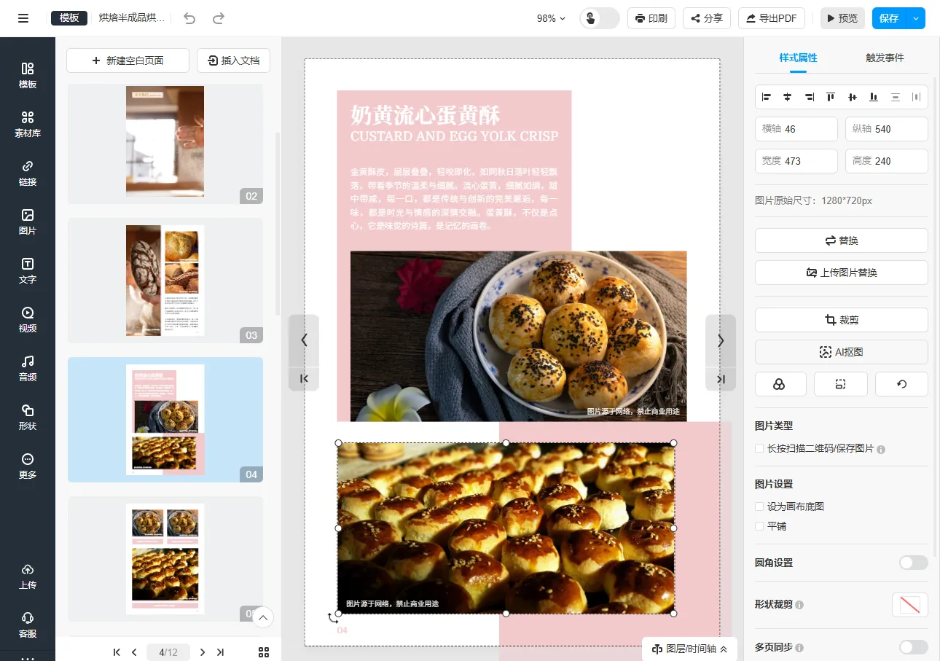
Task: Check the 平铺 tile option
Action: [759, 526]
